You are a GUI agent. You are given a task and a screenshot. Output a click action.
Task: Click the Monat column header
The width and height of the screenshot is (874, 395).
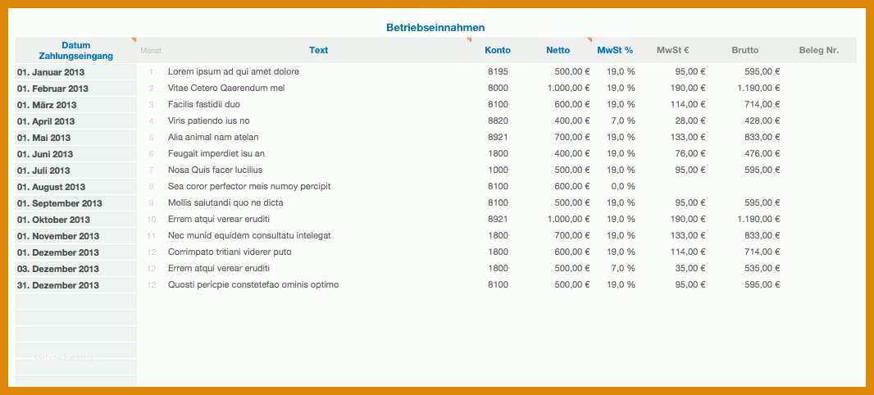151,50
